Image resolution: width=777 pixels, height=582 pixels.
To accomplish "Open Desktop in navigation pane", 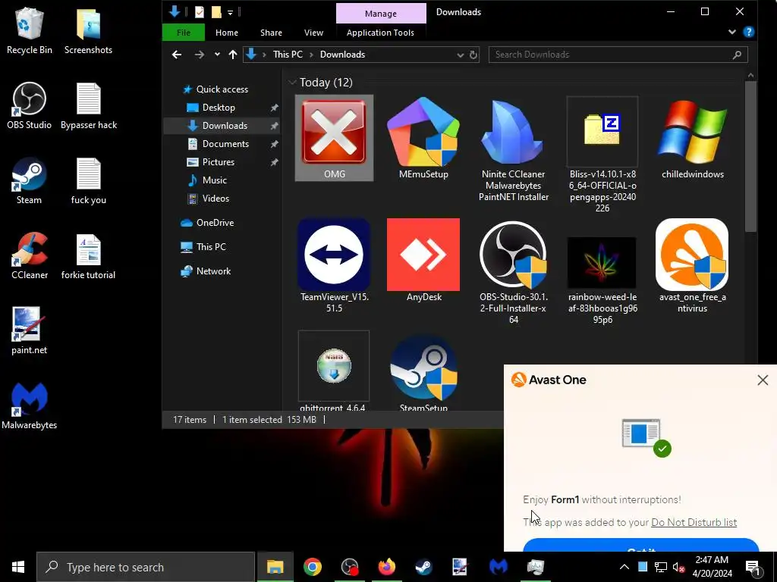I will coord(219,108).
